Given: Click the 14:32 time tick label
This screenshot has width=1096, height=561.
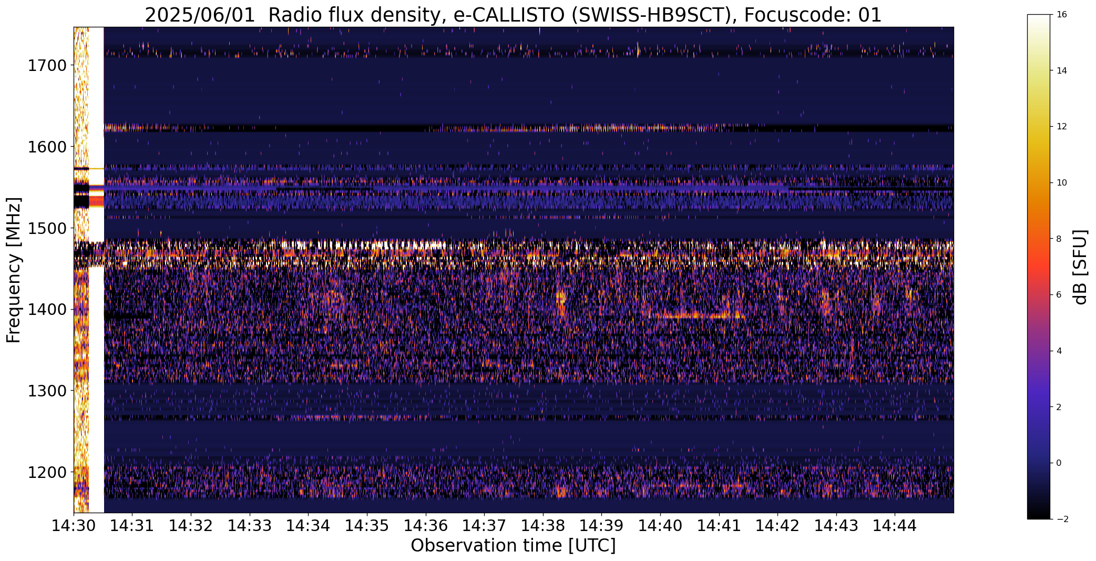Looking at the screenshot, I should coord(191,526).
